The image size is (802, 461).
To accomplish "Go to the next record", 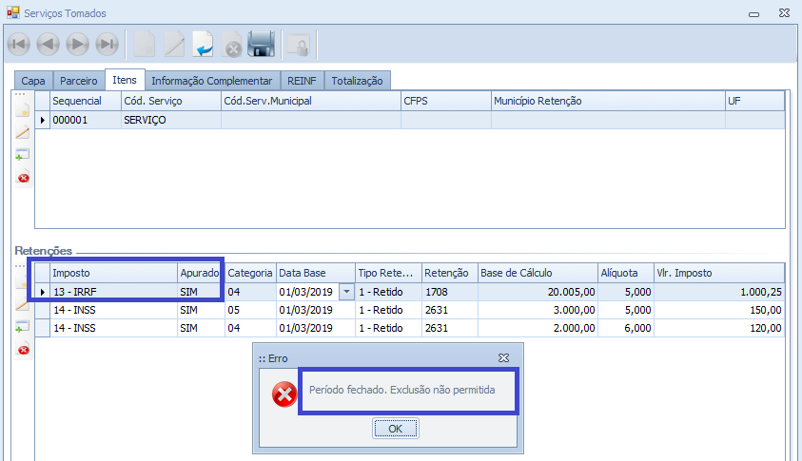I will click(x=78, y=44).
